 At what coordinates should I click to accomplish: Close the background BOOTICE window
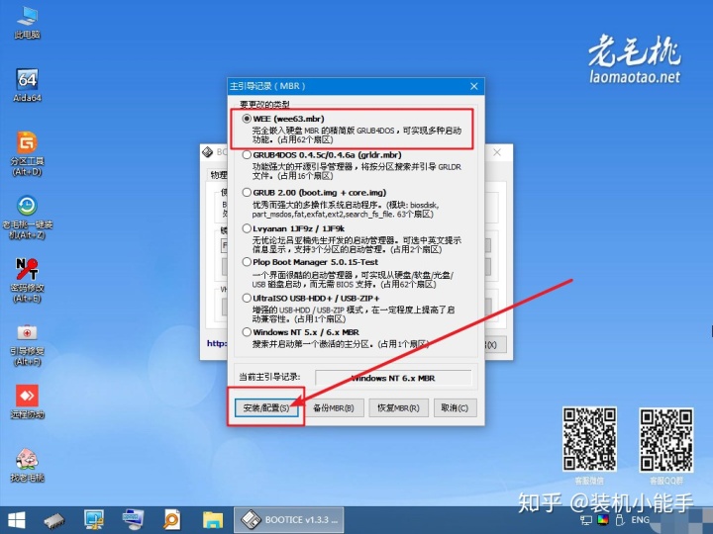click(x=497, y=152)
